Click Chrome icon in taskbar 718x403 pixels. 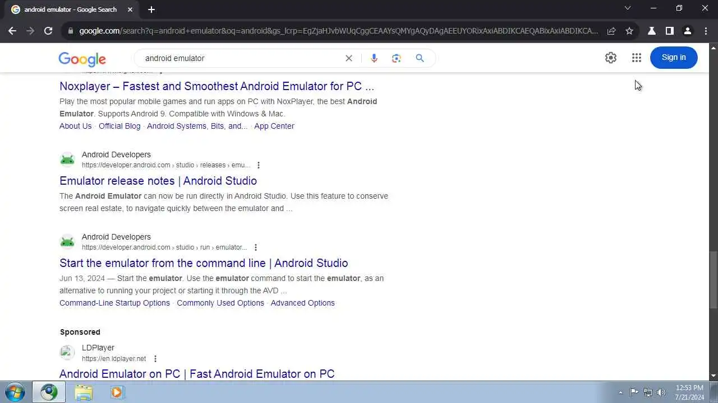[48, 392]
